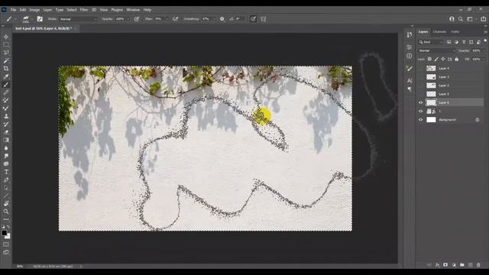
Task: Select the Crop tool
Action: pos(6,68)
